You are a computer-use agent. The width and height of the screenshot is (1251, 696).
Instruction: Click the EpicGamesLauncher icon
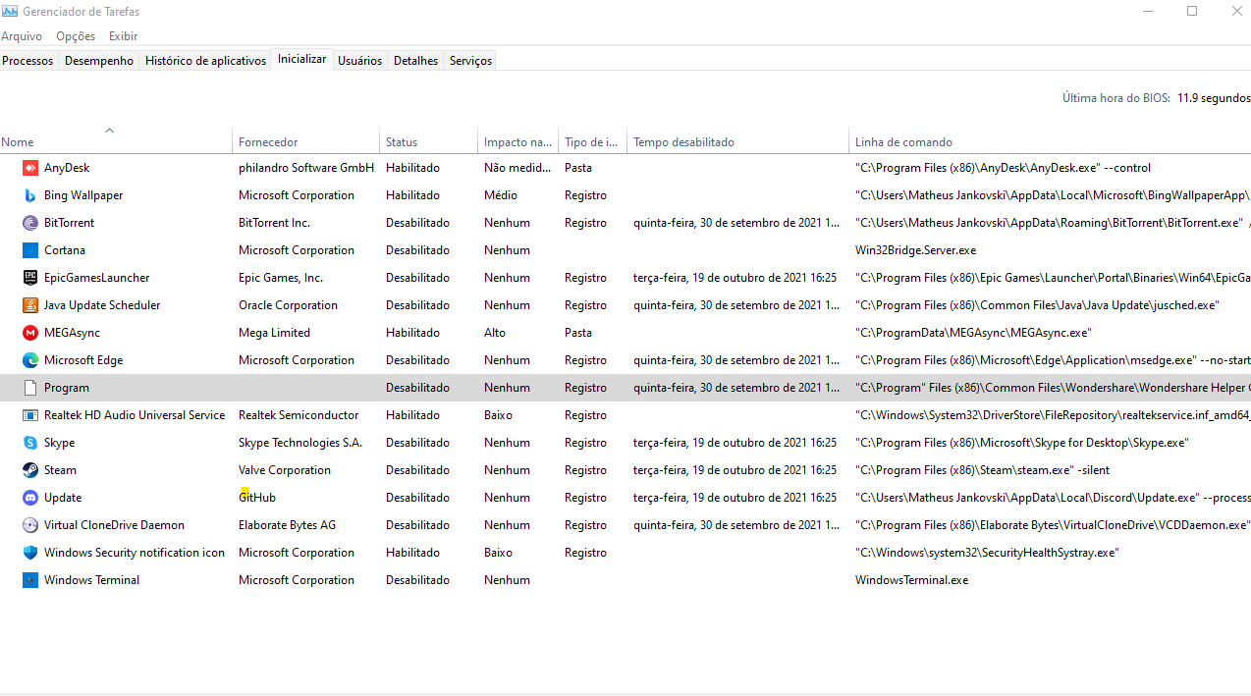[x=29, y=278]
